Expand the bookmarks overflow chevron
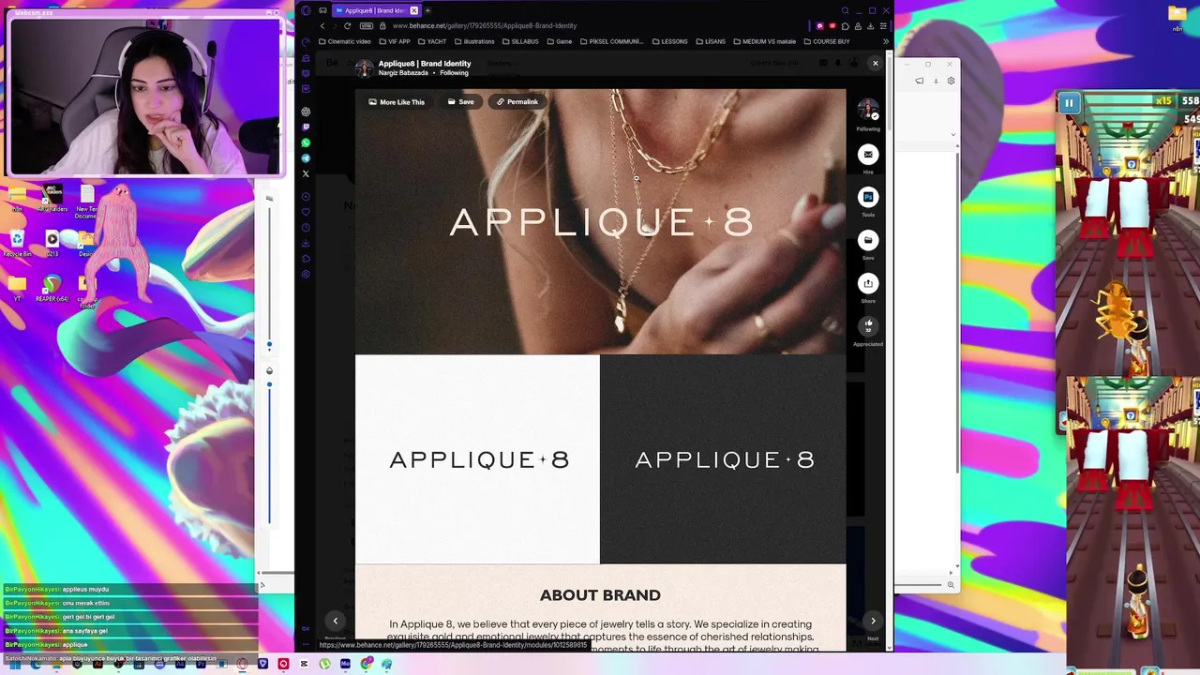The height and width of the screenshot is (675, 1200). pos(886,41)
